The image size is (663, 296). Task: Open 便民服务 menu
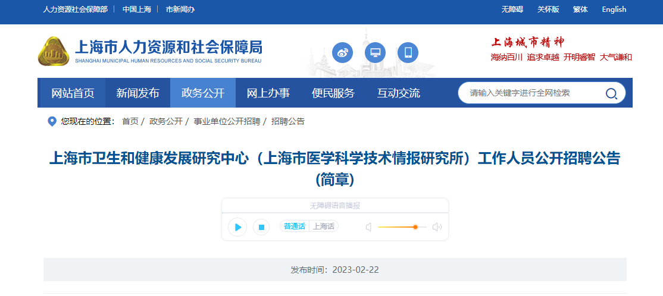333,93
